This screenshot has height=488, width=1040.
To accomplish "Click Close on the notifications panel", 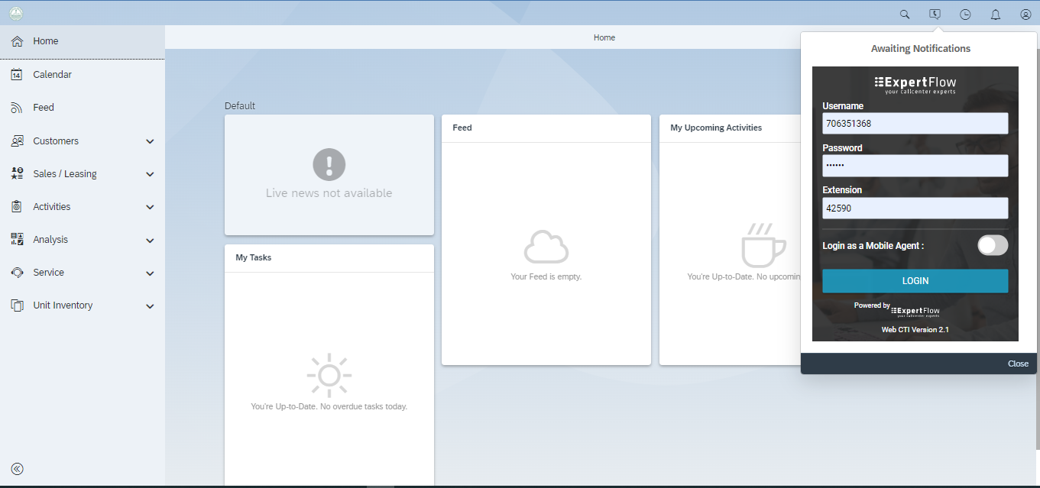I will point(1018,364).
